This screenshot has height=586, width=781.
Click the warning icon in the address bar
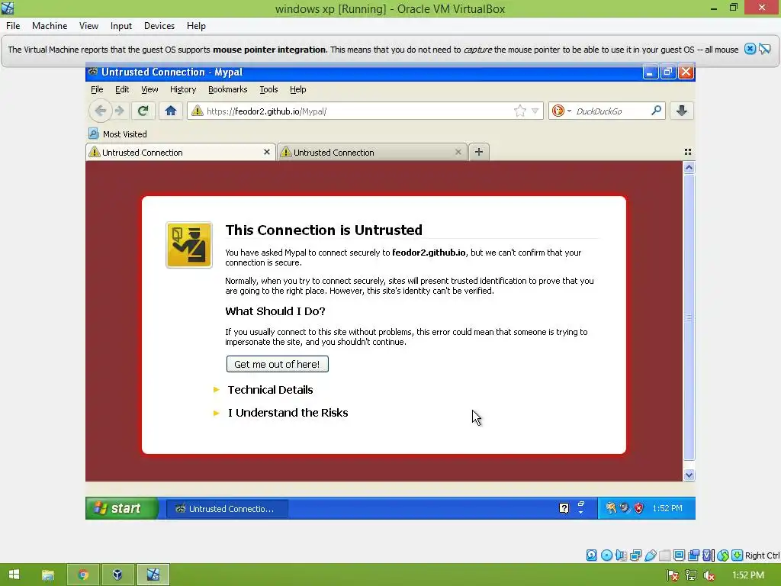point(198,111)
